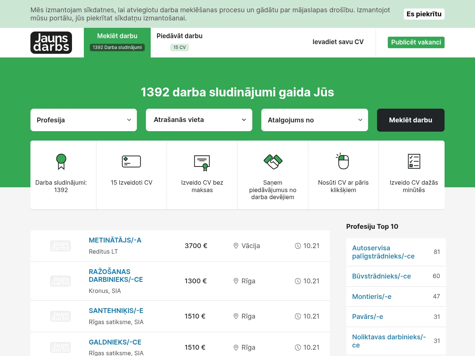Click the CV card icon
Image resolution: width=475 pixels, height=356 pixels.
click(131, 162)
